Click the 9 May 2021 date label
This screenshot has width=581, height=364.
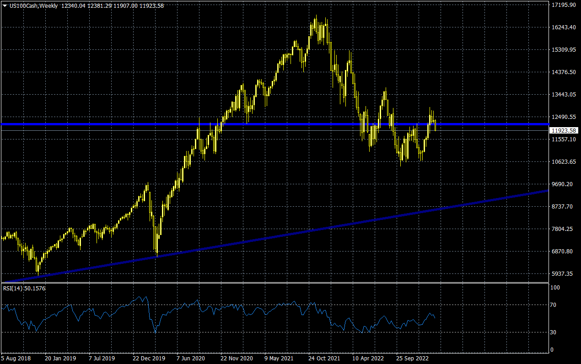(x=280, y=359)
